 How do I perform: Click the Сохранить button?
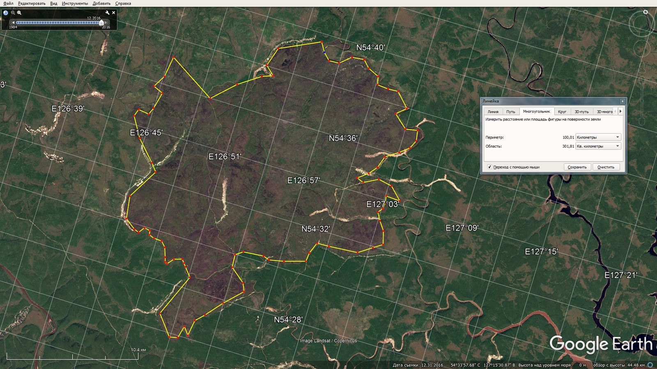[577, 167]
